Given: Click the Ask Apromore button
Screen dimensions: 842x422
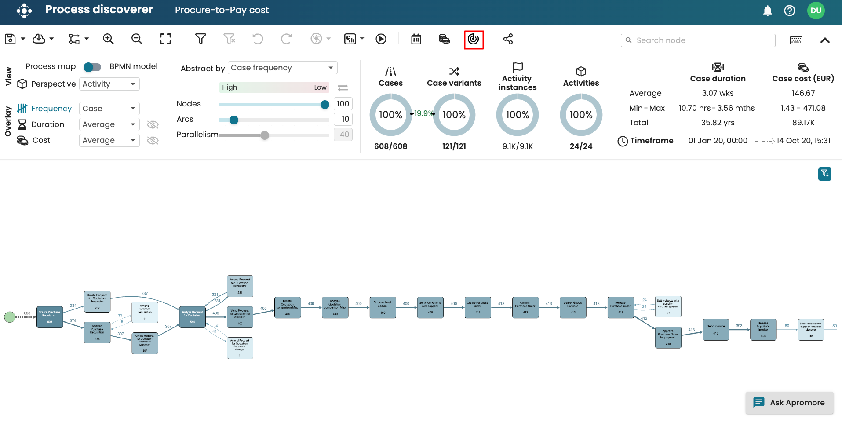Looking at the screenshot, I should pyautogui.click(x=789, y=403).
